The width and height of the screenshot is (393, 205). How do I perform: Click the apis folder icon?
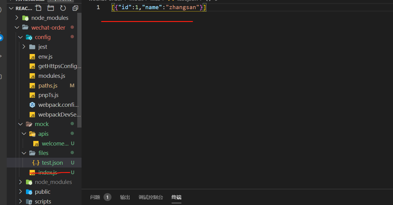click(x=32, y=134)
